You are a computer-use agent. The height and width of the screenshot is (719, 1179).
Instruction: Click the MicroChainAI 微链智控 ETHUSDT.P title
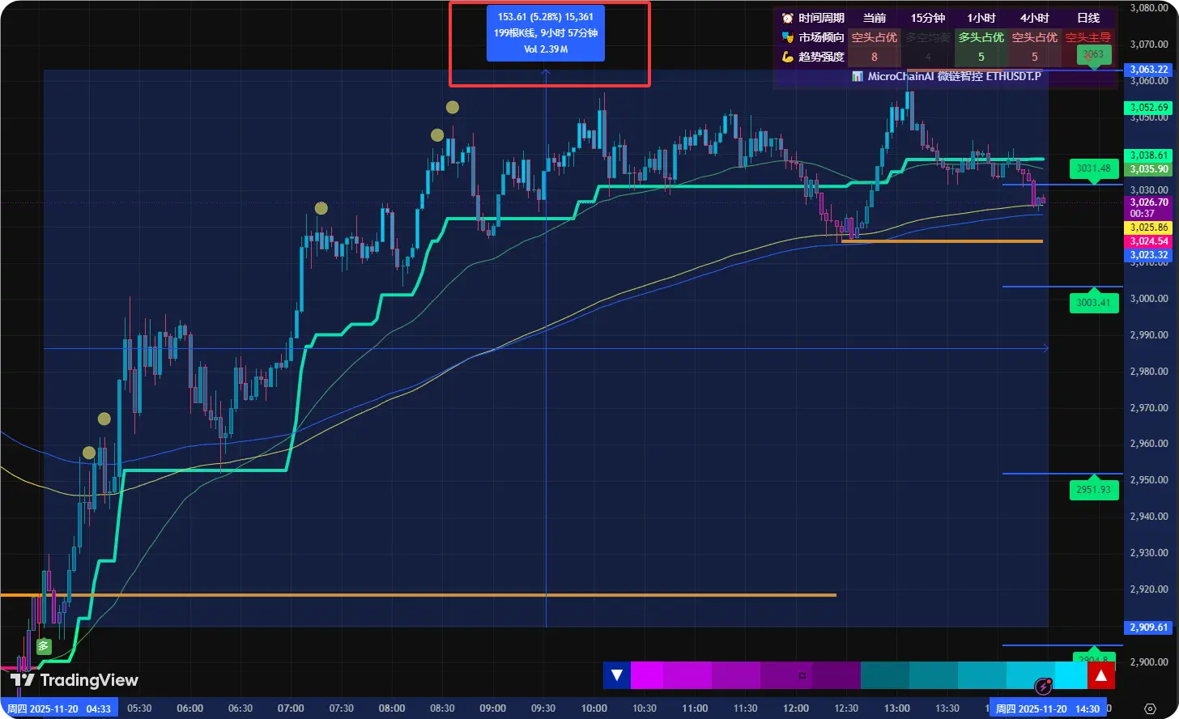[x=954, y=76]
